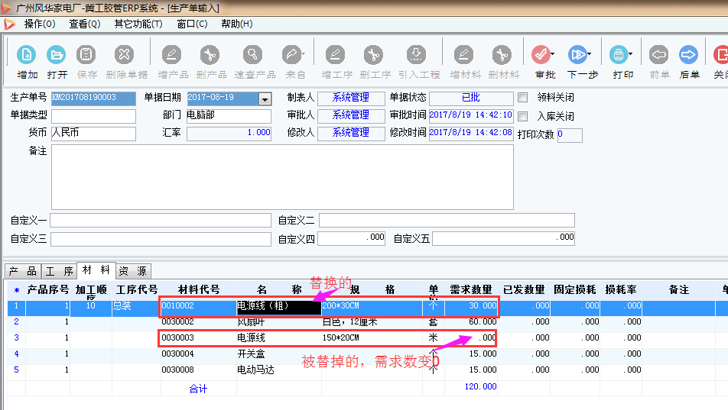The height and width of the screenshot is (410, 728).
Task: Expand the 审批 button dropdown arrow
Action: (552, 55)
